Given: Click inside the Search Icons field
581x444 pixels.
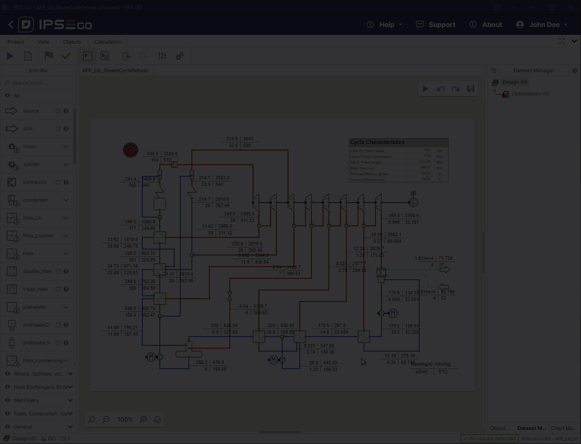Looking at the screenshot, I should pos(39,83).
